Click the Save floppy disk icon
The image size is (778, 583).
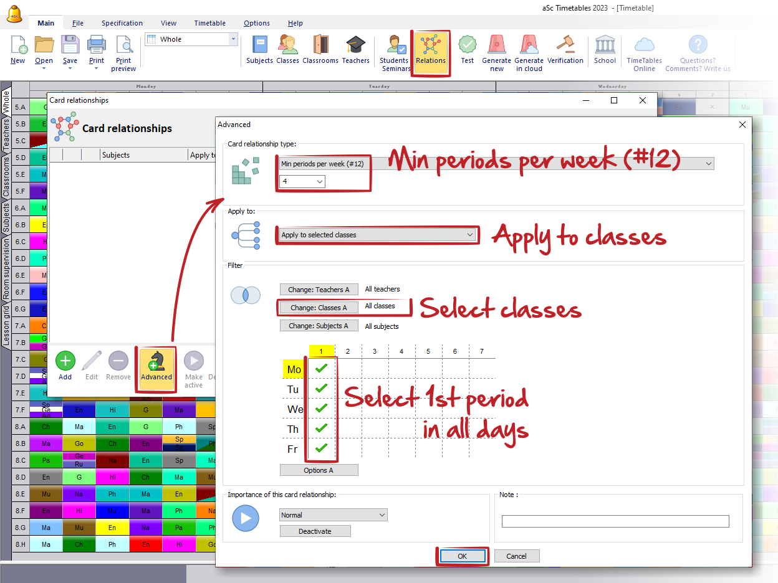click(x=70, y=45)
